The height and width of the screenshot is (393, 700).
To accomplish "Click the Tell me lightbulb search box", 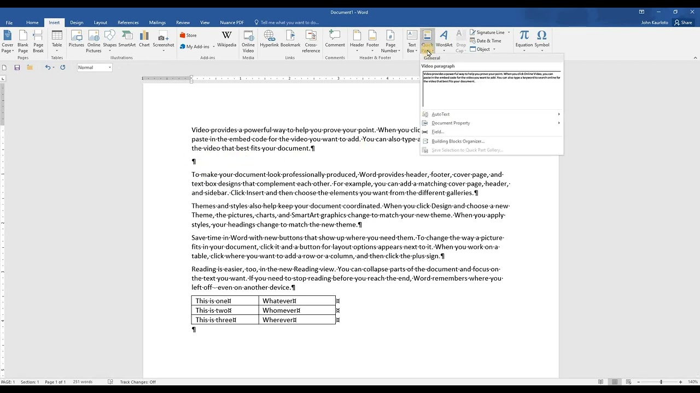I will click(287, 22).
